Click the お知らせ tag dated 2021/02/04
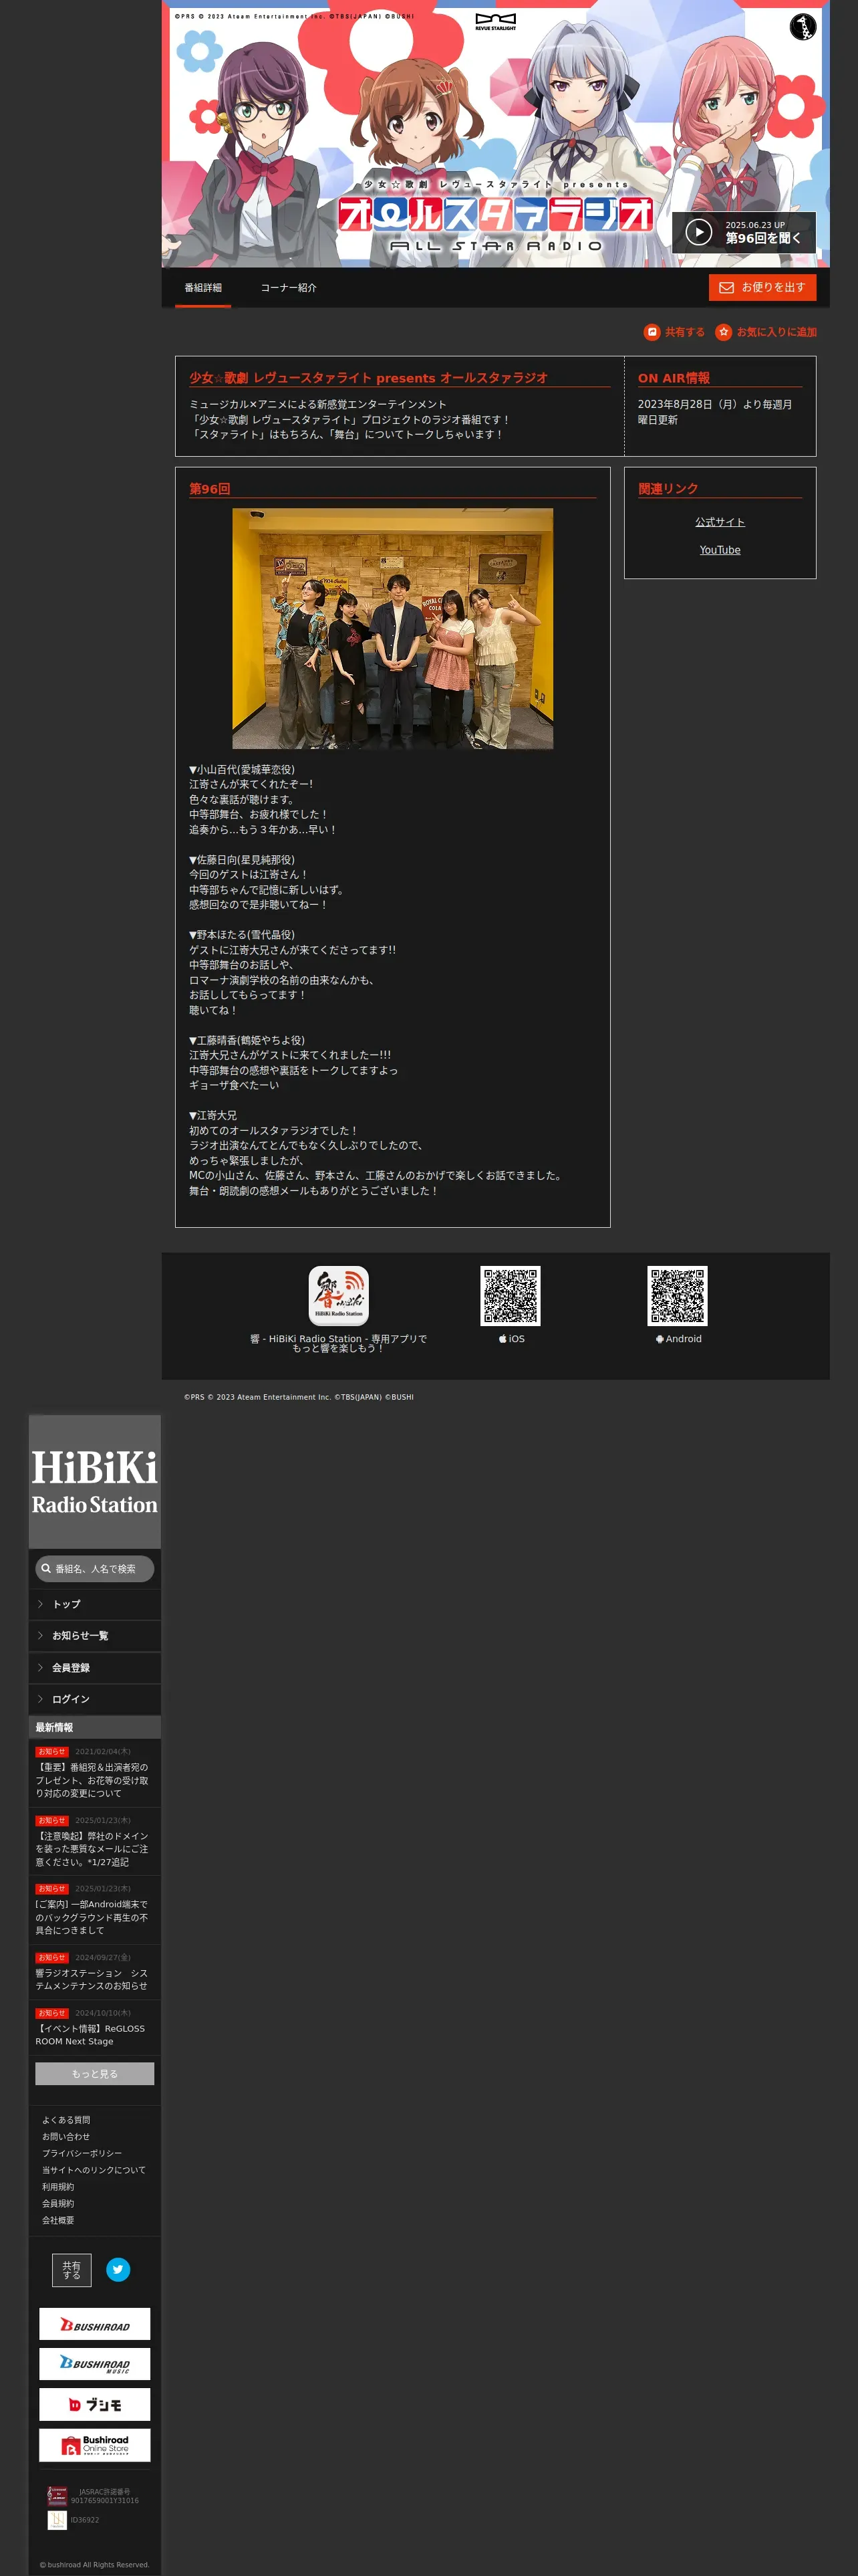The height and width of the screenshot is (2576, 858). coord(52,1752)
